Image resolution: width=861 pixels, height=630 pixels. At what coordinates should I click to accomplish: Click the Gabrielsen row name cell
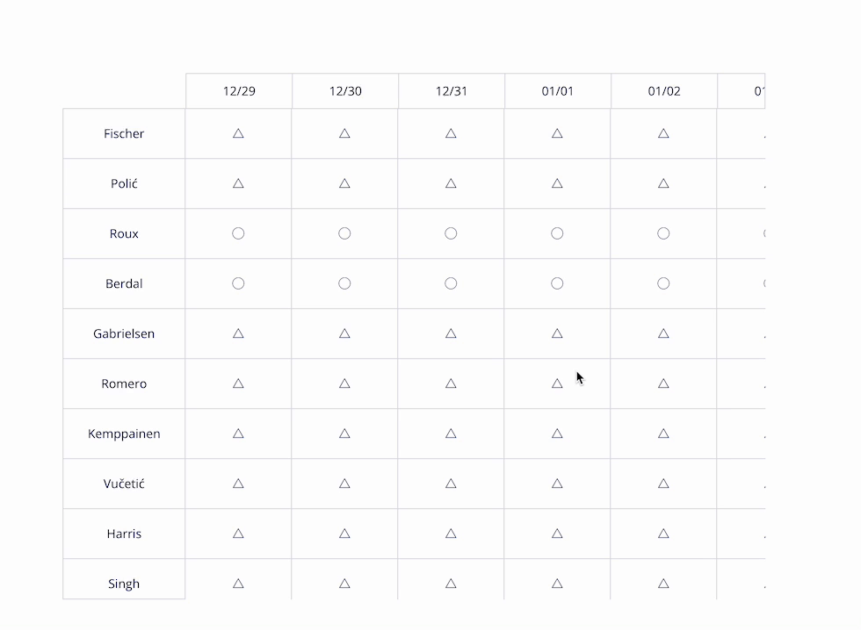pyautogui.click(x=124, y=334)
